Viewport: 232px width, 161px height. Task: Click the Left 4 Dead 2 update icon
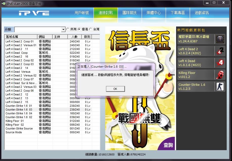pos(220,51)
